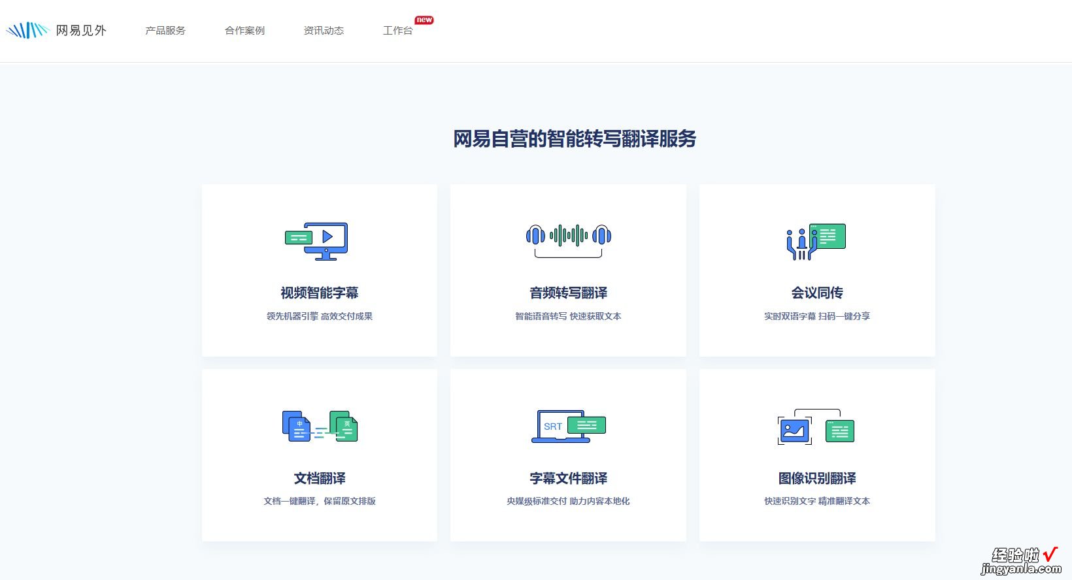This screenshot has width=1072, height=580.
Task: Click the 网易见外 logo icon
Action: (27, 30)
